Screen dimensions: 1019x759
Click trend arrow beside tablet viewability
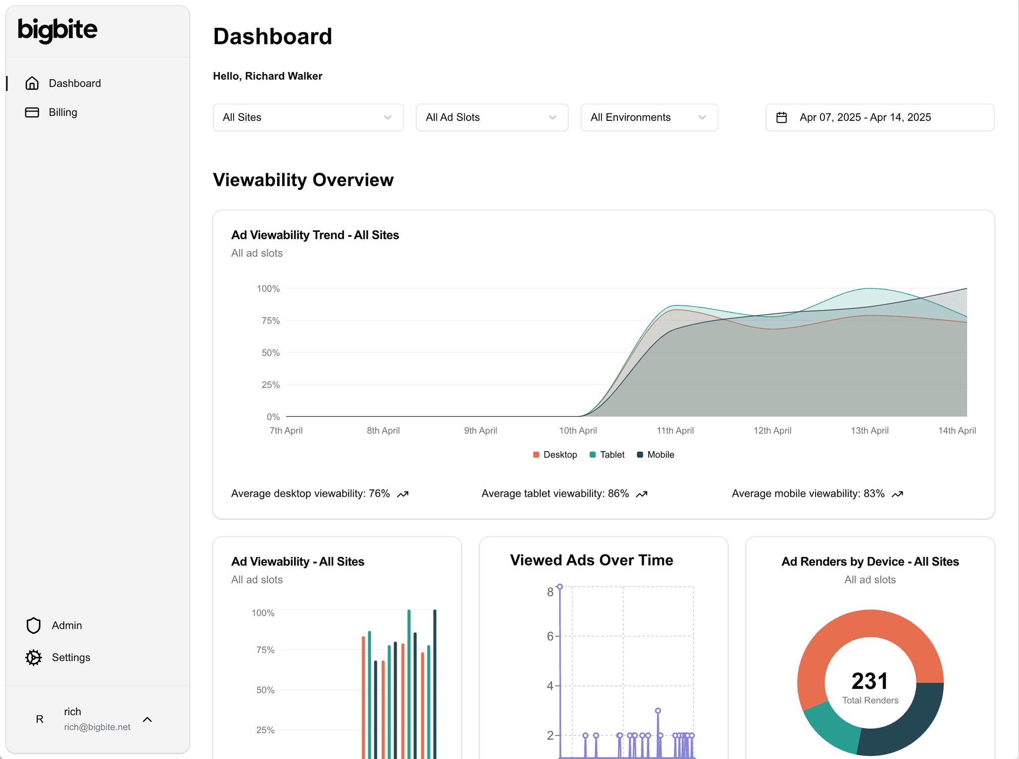642,494
